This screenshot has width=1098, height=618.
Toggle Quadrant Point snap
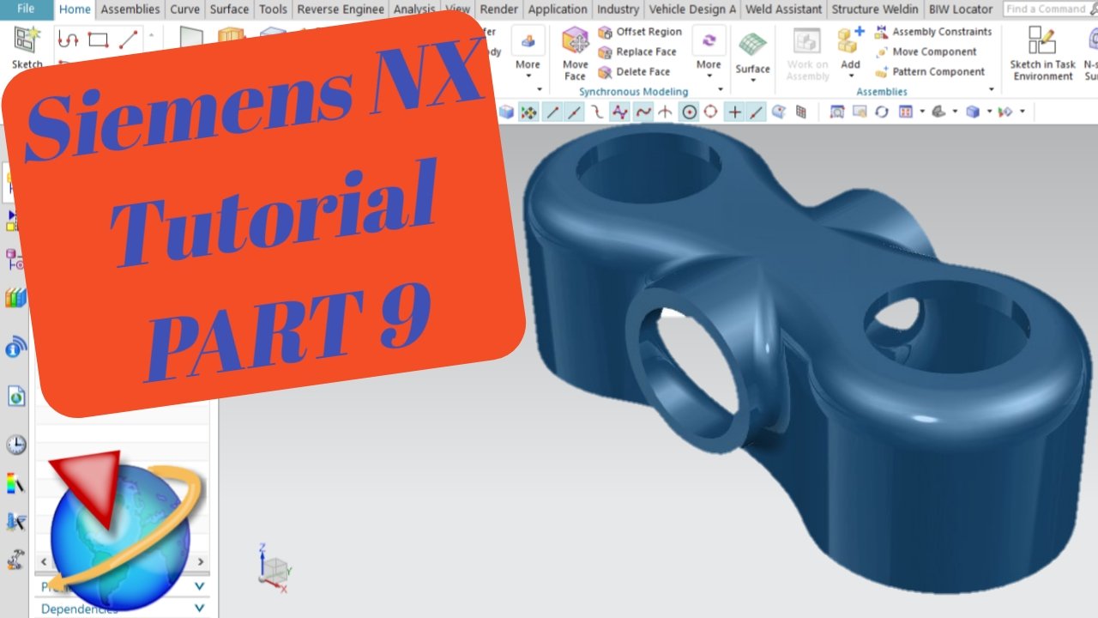(x=711, y=112)
